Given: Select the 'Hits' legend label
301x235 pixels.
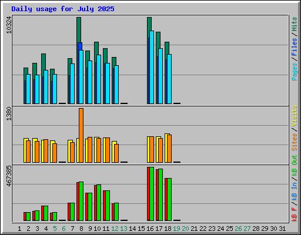Looking at the screenshot, I should [294, 24].
